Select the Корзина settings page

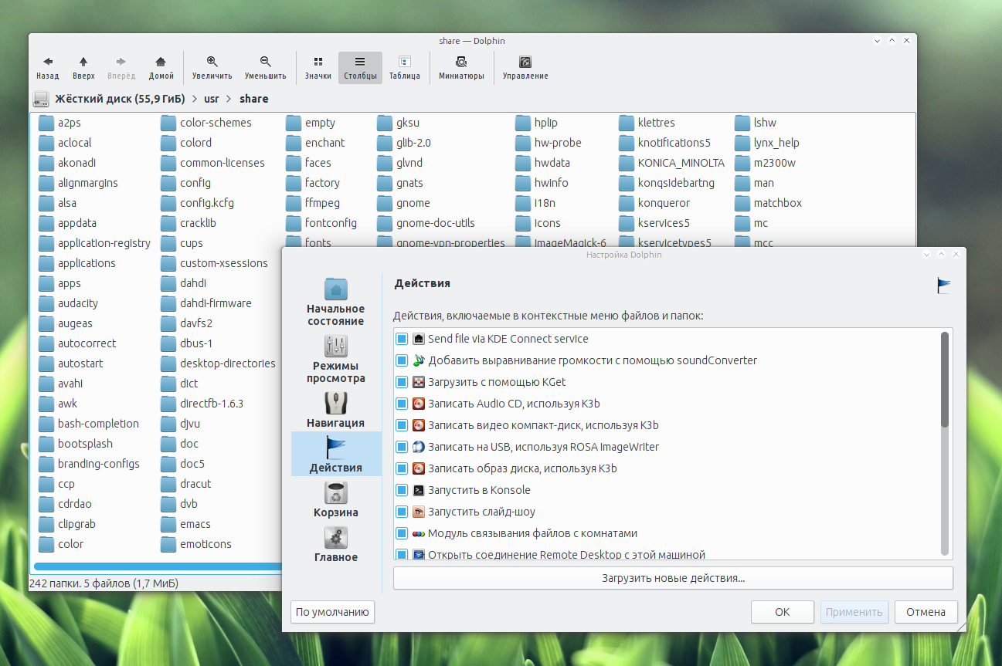tap(336, 500)
